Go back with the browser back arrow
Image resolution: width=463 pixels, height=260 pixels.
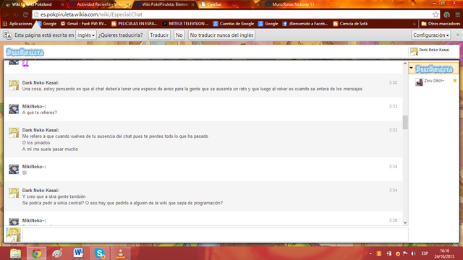6,14
